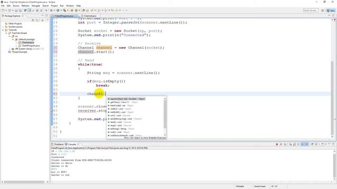Click the red Terminate button in the Console
This screenshot has height=189, width=337.
tap(277, 144)
